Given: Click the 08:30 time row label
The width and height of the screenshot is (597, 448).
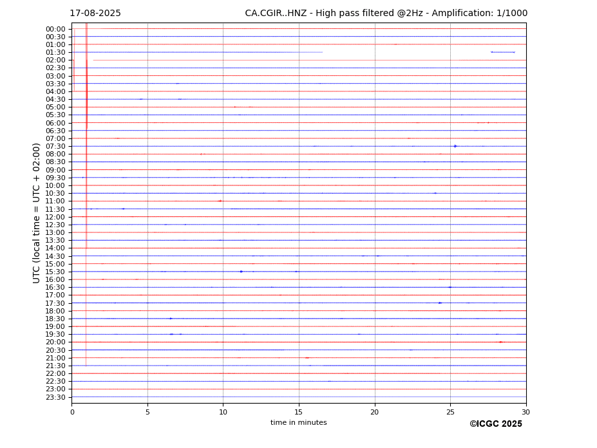Looking at the screenshot, I should [55, 162].
